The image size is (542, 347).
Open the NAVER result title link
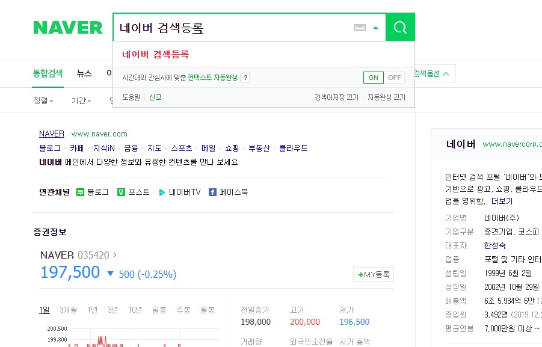(52, 134)
